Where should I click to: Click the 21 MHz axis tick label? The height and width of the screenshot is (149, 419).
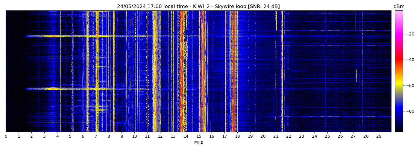(x=276, y=136)
